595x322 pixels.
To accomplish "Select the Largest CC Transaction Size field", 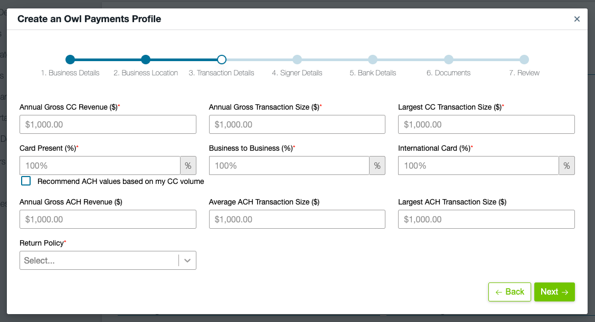I will (x=486, y=124).
